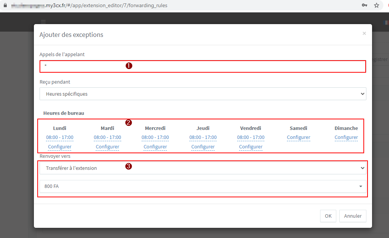Image resolution: width=389 pixels, height=238 pixels.
Task: Click Vendredi 08:00 - 17:00 time range
Action: [251, 137]
